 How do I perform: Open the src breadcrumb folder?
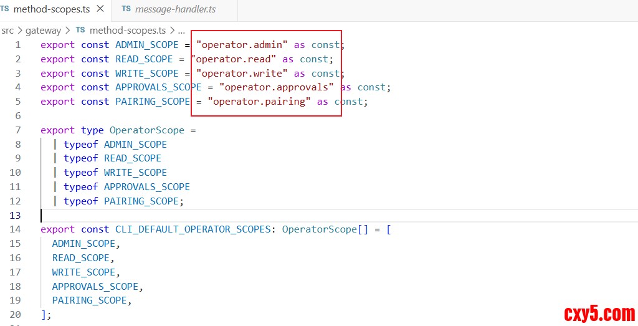7,30
